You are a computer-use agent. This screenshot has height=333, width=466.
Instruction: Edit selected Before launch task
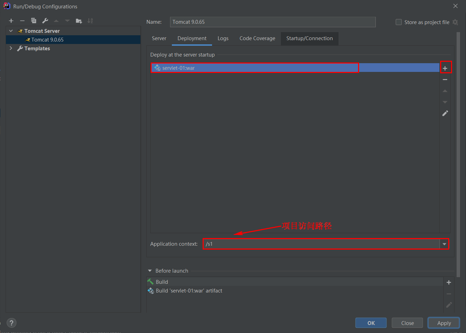click(x=449, y=305)
